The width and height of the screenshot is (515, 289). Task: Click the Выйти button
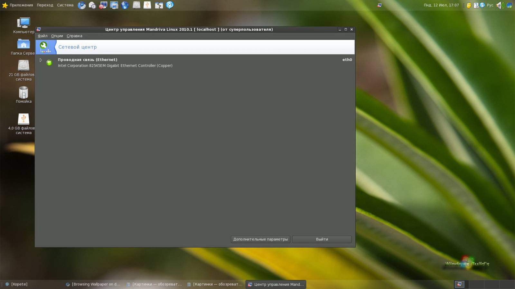322,239
